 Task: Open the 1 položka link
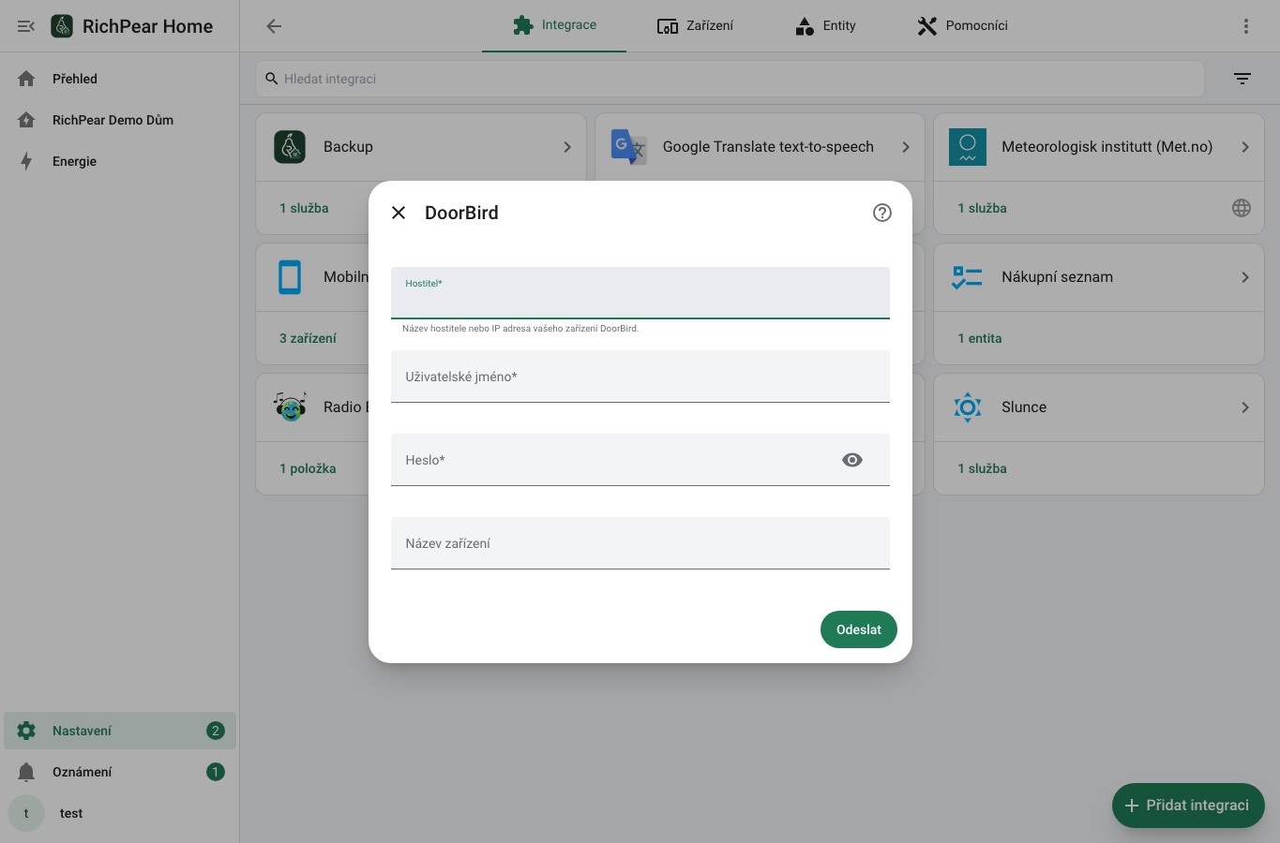(308, 468)
